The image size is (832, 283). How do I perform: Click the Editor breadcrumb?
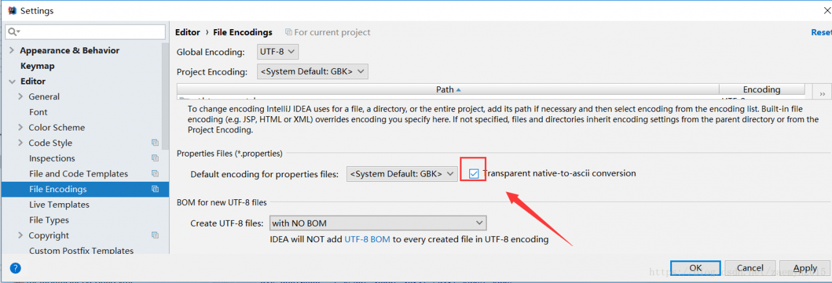coord(188,32)
